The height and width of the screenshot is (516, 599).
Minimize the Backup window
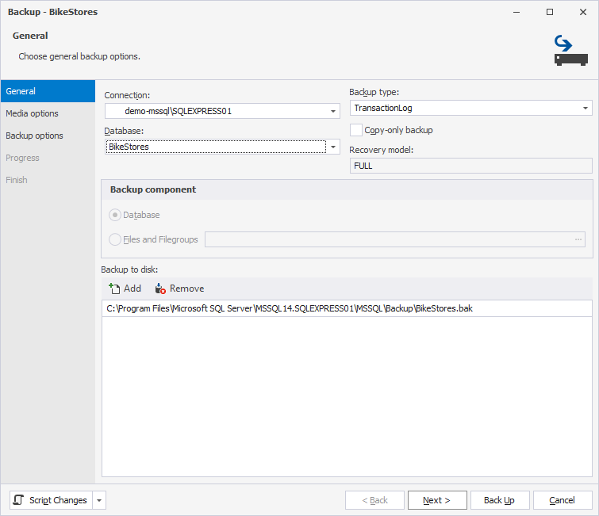pyautogui.click(x=516, y=12)
